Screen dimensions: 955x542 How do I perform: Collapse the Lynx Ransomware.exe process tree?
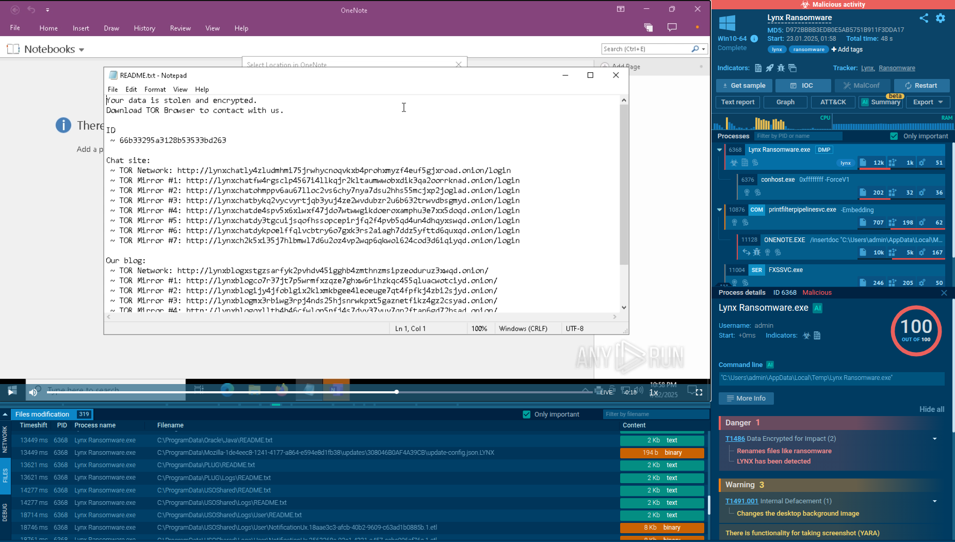[719, 150]
